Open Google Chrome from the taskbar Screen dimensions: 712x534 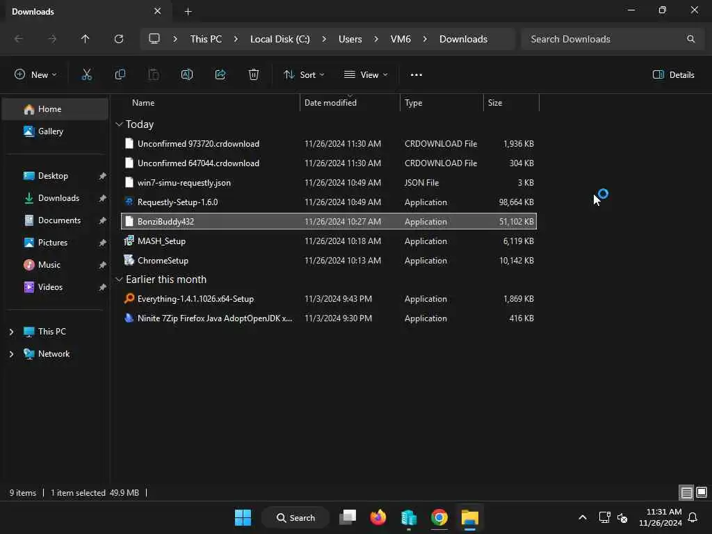click(439, 517)
